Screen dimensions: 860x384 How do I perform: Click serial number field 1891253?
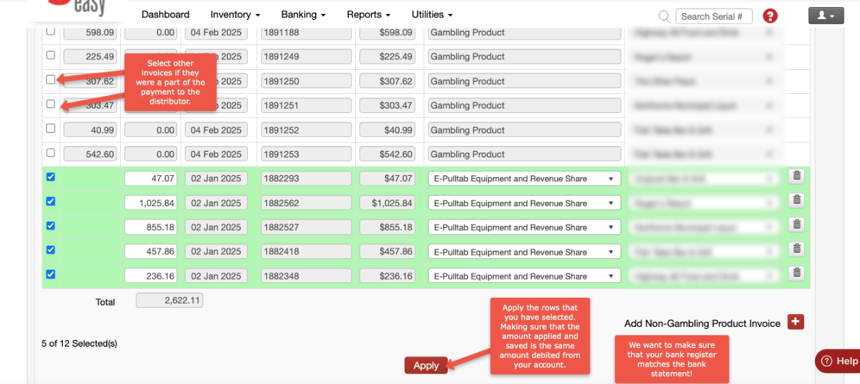point(306,154)
